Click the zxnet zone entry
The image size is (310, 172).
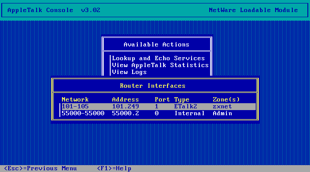(x=222, y=107)
